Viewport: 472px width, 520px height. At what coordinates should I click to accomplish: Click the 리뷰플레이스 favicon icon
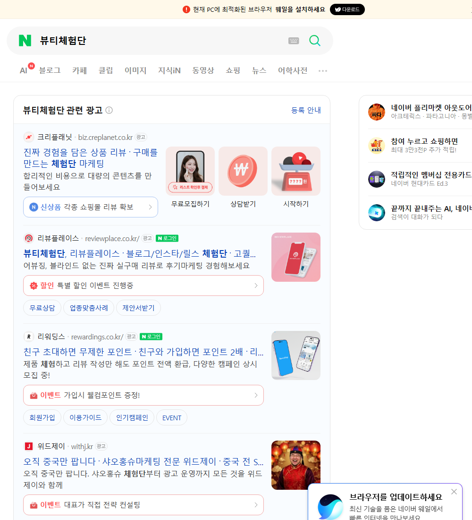pos(29,238)
